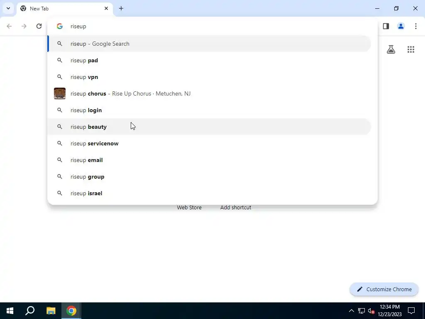425x319 pixels.
Task: Click the muted volume tray icon
Action: [371, 311]
